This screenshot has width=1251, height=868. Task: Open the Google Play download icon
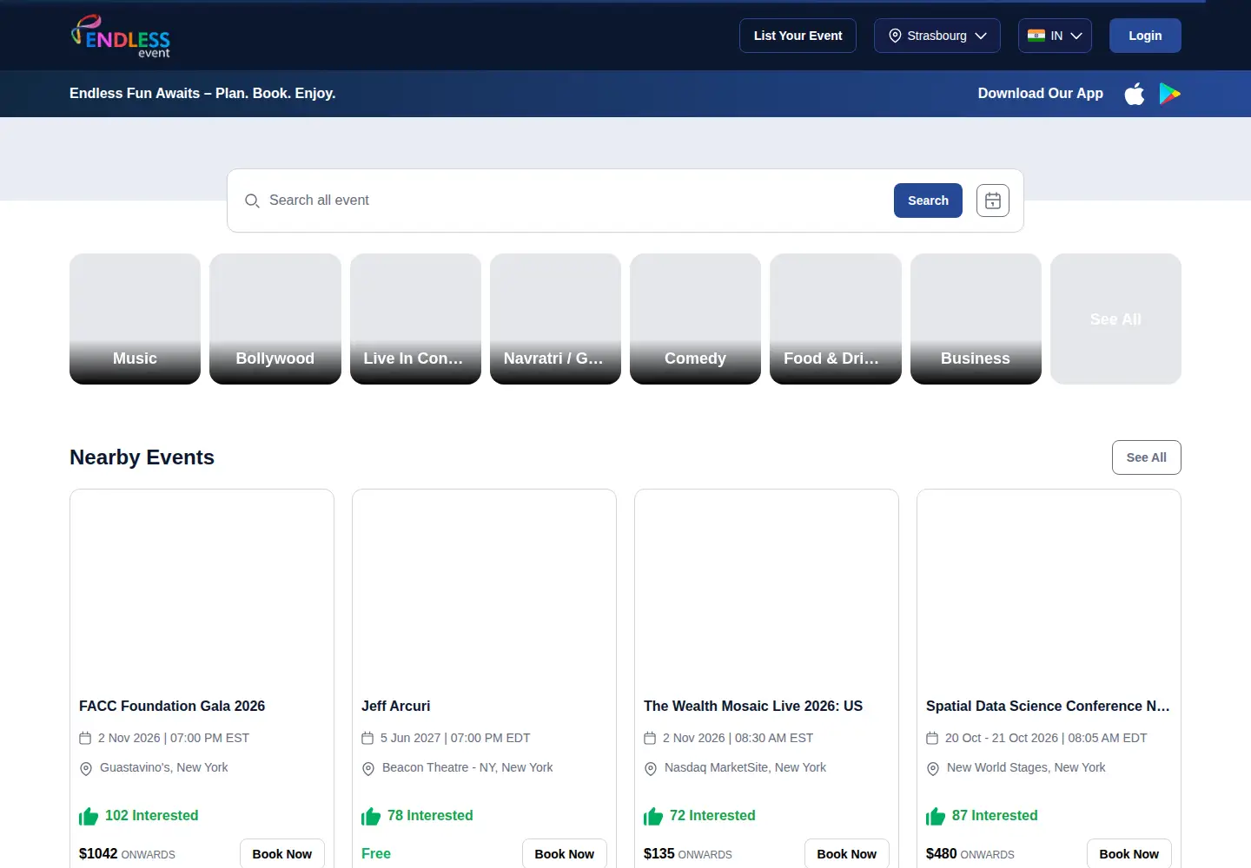pyautogui.click(x=1170, y=94)
